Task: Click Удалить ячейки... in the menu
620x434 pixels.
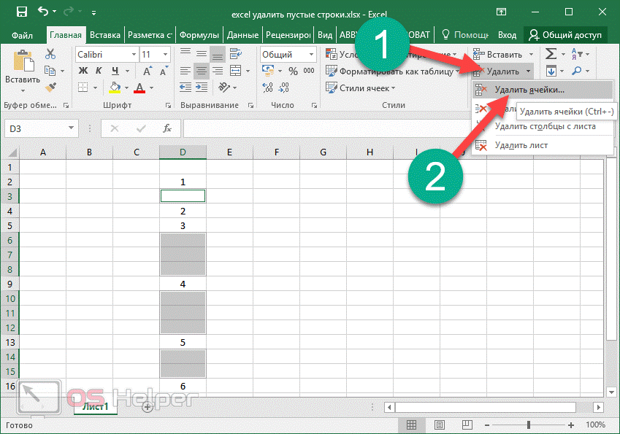Action: click(529, 90)
